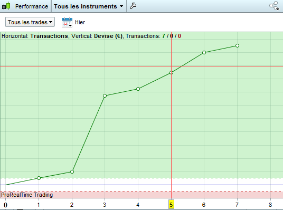Viewport: 283px width, 210px height.
Task: Select the data point at transaction 7
Action: click(238, 46)
